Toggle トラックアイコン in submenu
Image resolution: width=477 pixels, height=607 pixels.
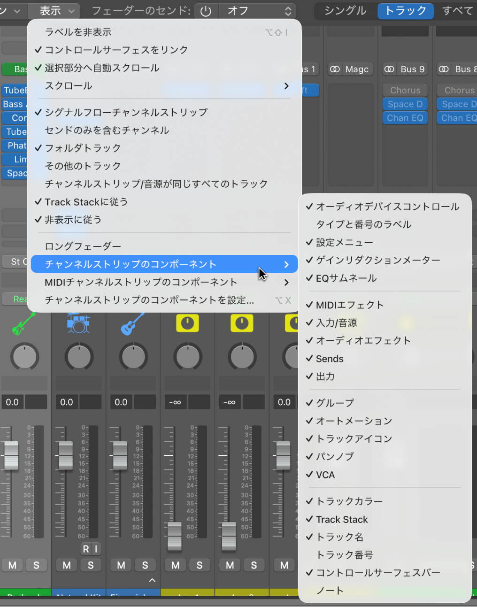click(385, 438)
